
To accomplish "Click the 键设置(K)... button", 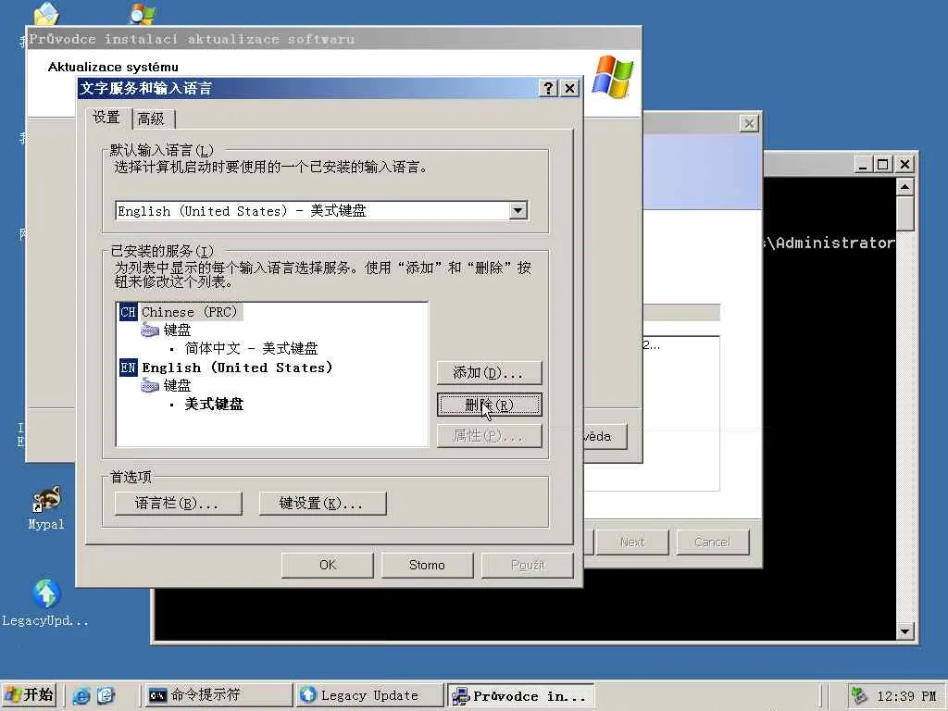I will [x=322, y=503].
